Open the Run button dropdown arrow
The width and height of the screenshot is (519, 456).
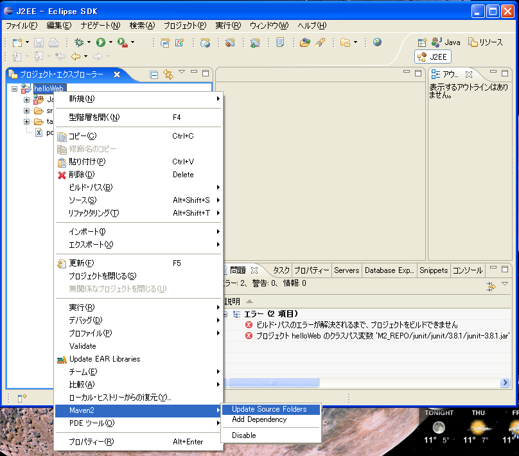click(x=110, y=43)
